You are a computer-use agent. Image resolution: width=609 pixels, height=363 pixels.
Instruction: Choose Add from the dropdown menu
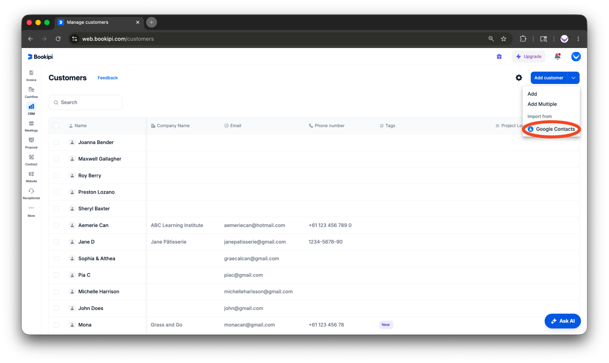click(532, 94)
